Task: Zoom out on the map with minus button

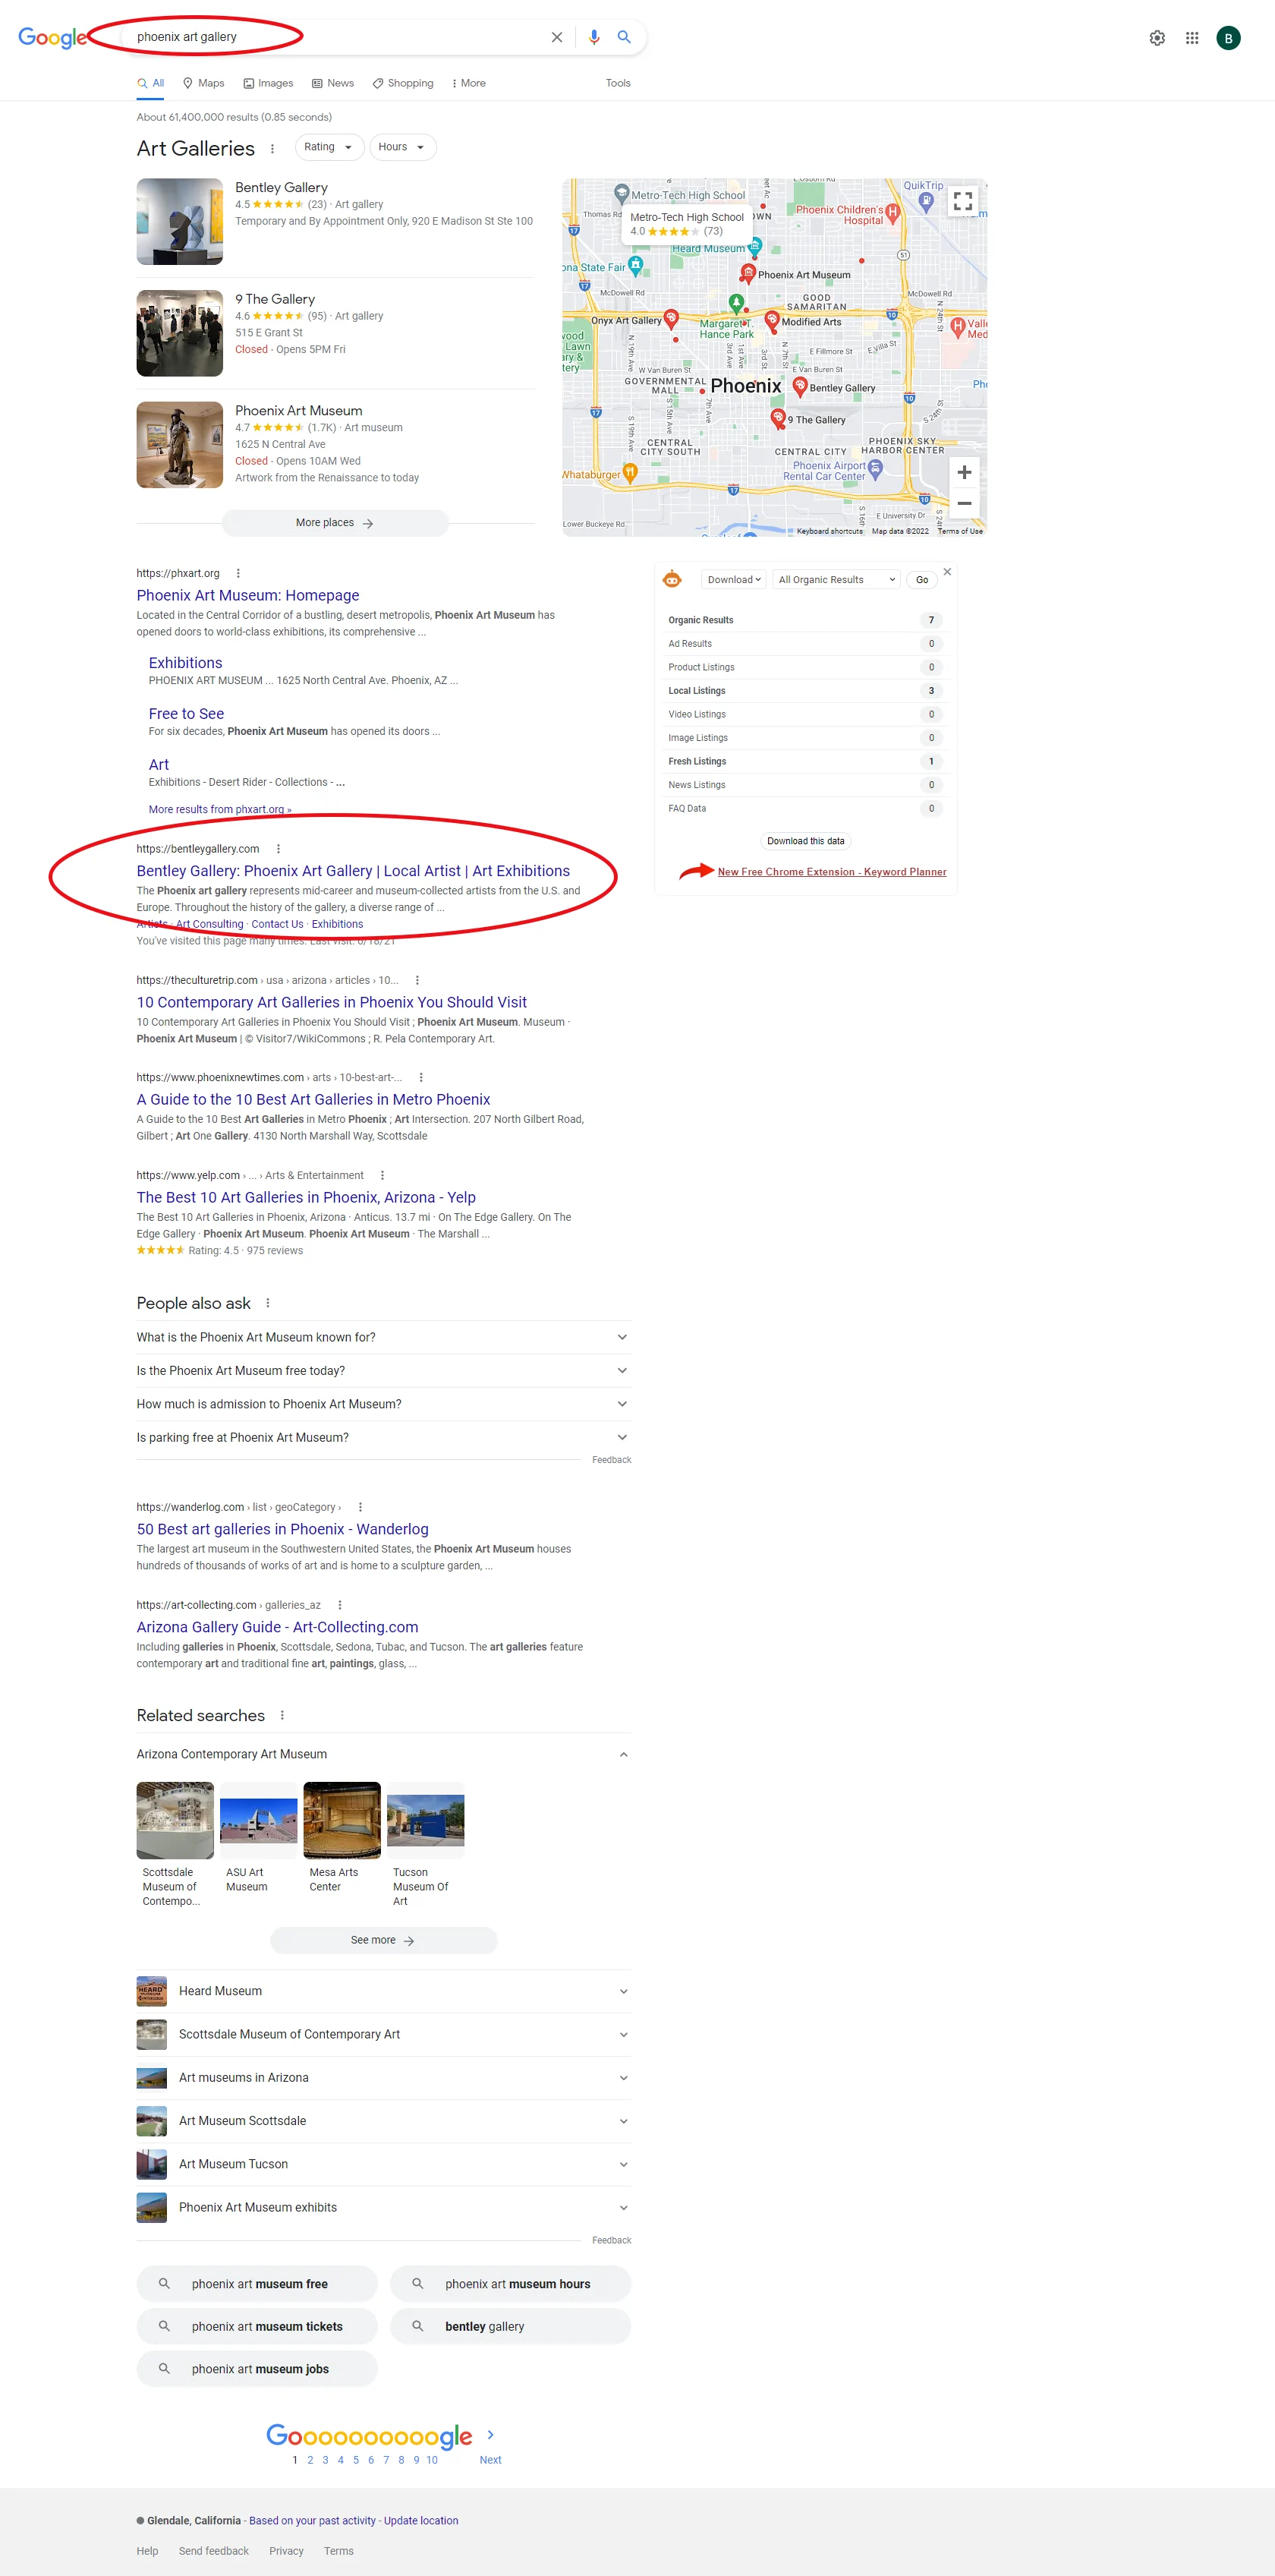Action: (964, 503)
